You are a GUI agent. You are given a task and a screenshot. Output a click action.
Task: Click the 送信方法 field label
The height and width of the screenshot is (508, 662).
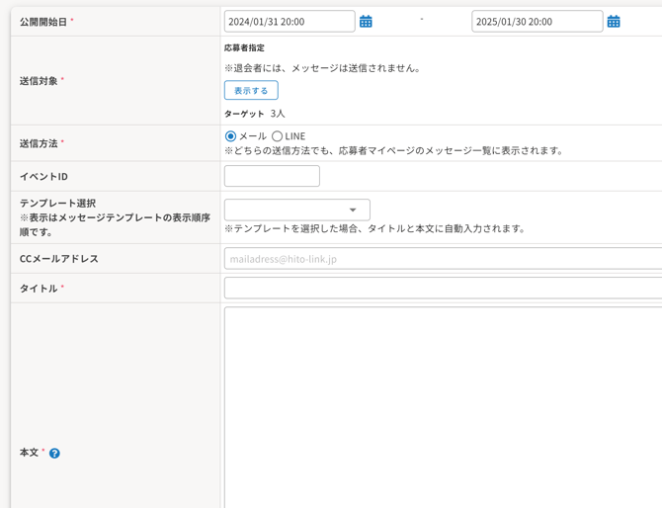coord(39,143)
